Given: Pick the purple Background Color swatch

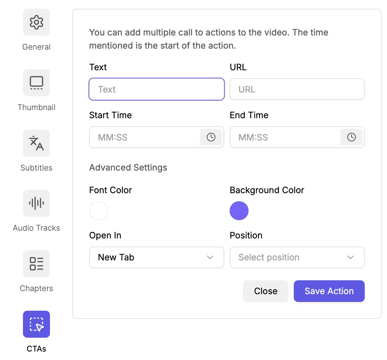Looking at the screenshot, I should (x=239, y=211).
